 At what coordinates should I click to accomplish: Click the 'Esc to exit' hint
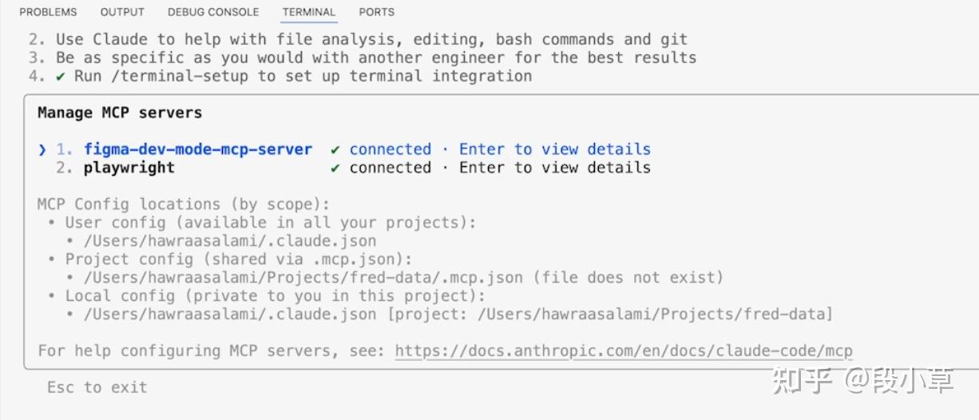click(x=97, y=387)
